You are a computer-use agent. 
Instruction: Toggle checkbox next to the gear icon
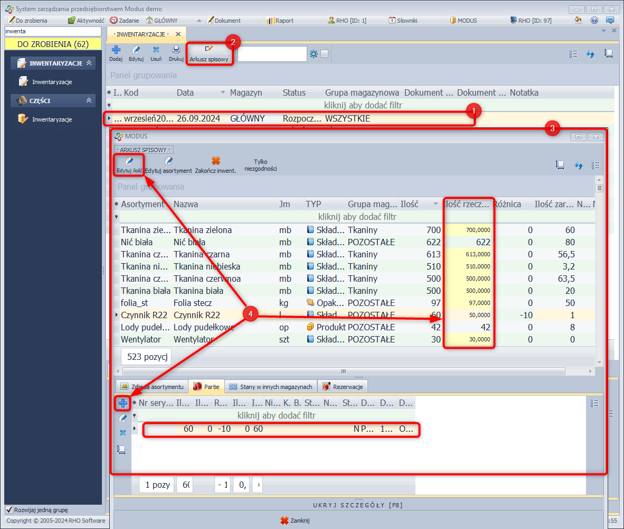[x=325, y=54]
